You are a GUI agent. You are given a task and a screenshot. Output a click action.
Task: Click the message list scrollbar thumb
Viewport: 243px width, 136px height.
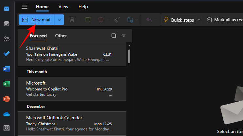(x=129, y=56)
